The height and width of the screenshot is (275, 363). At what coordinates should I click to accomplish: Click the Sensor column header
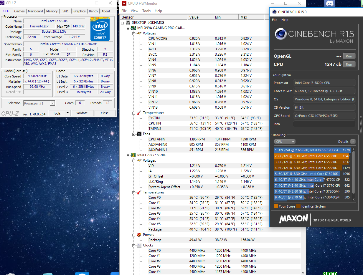click(154, 17)
